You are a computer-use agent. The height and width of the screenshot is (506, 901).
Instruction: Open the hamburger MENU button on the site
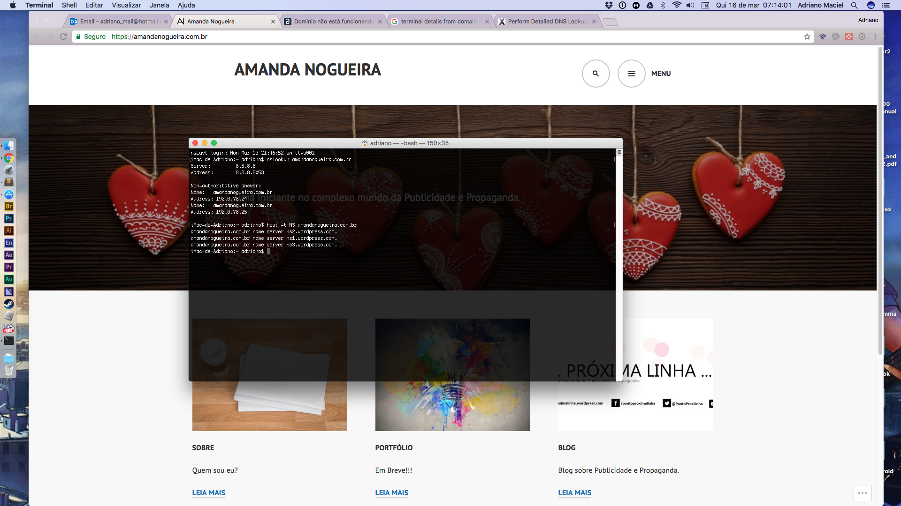(x=632, y=74)
